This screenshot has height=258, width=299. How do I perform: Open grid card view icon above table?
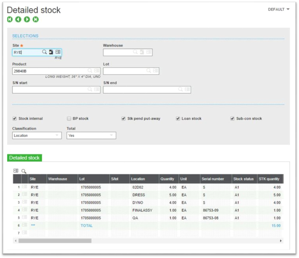pyautogui.click(x=16, y=171)
